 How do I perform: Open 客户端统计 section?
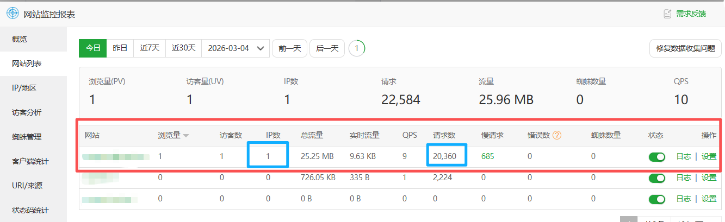33,161
